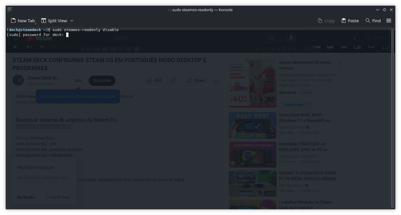401x215 pixels.
Task: Click the Konsole app icon in title bar
Action: click(9, 10)
